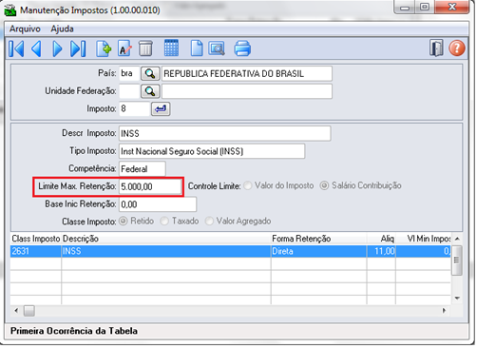Select cell 2631 in the table

pyautogui.click(x=36, y=251)
